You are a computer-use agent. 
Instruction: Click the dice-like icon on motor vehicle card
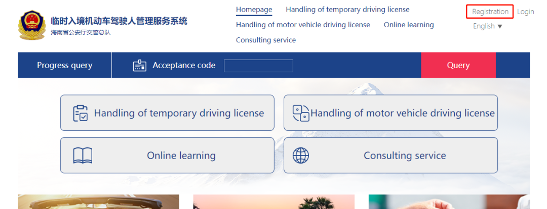coord(301,113)
